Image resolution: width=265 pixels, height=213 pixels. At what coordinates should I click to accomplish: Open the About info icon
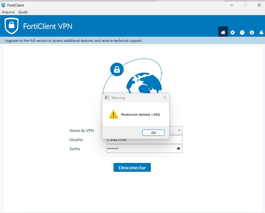point(252,32)
